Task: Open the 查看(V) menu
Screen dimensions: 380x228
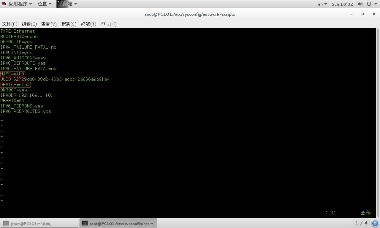Action: [x=49, y=24]
